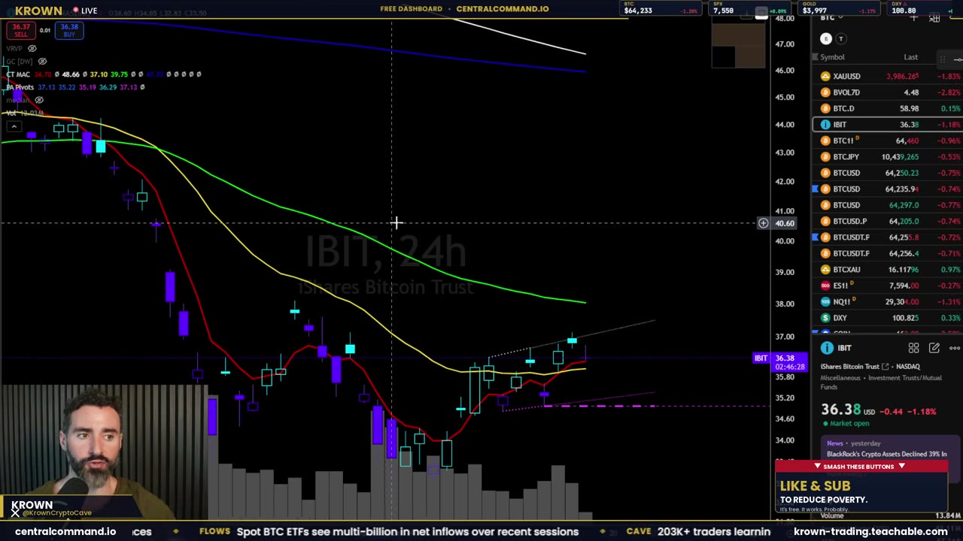This screenshot has height=541, width=963.
Task: Click the BTC.D bitcoin symbol icon
Action: point(825,108)
